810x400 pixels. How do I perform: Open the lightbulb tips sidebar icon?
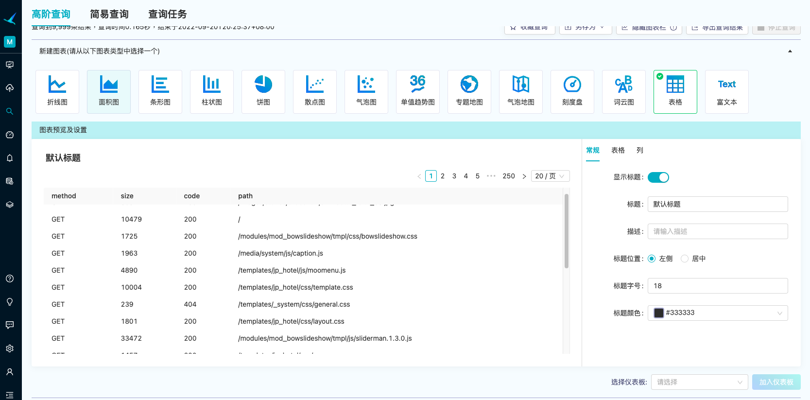click(x=10, y=302)
